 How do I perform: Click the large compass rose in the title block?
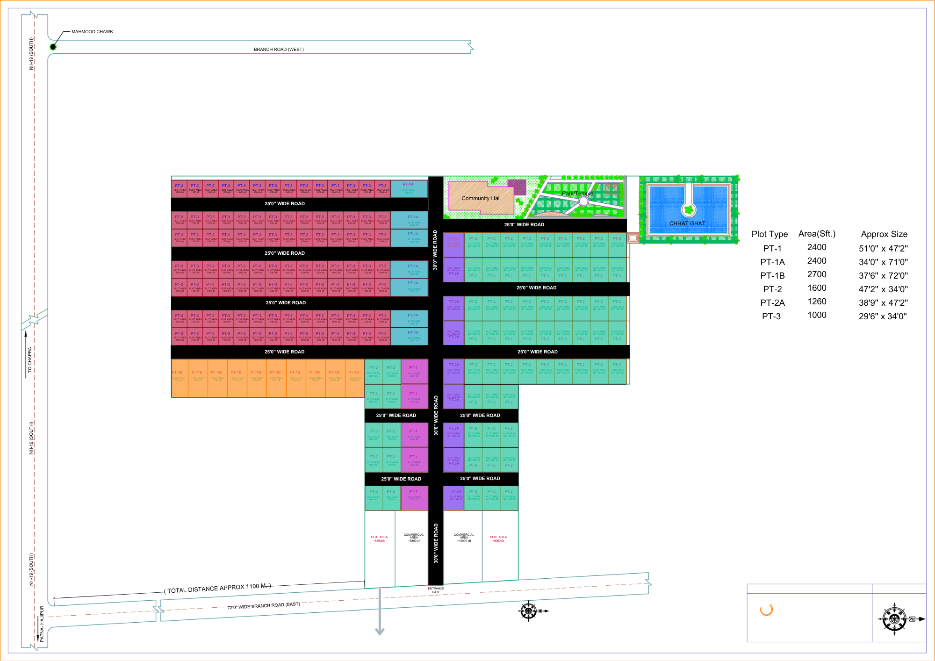point(894,619)
